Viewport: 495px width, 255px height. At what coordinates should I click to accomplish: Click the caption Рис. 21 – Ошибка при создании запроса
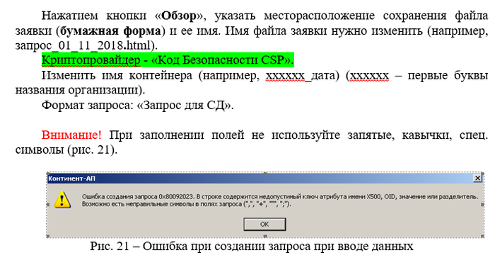pyautogui.click(x=252, y=246)
